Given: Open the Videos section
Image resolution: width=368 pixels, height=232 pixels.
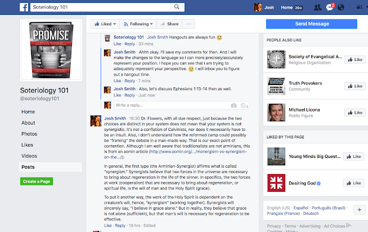Looking at the screenshot, I should pyautogui.click(x=29, y=156).
